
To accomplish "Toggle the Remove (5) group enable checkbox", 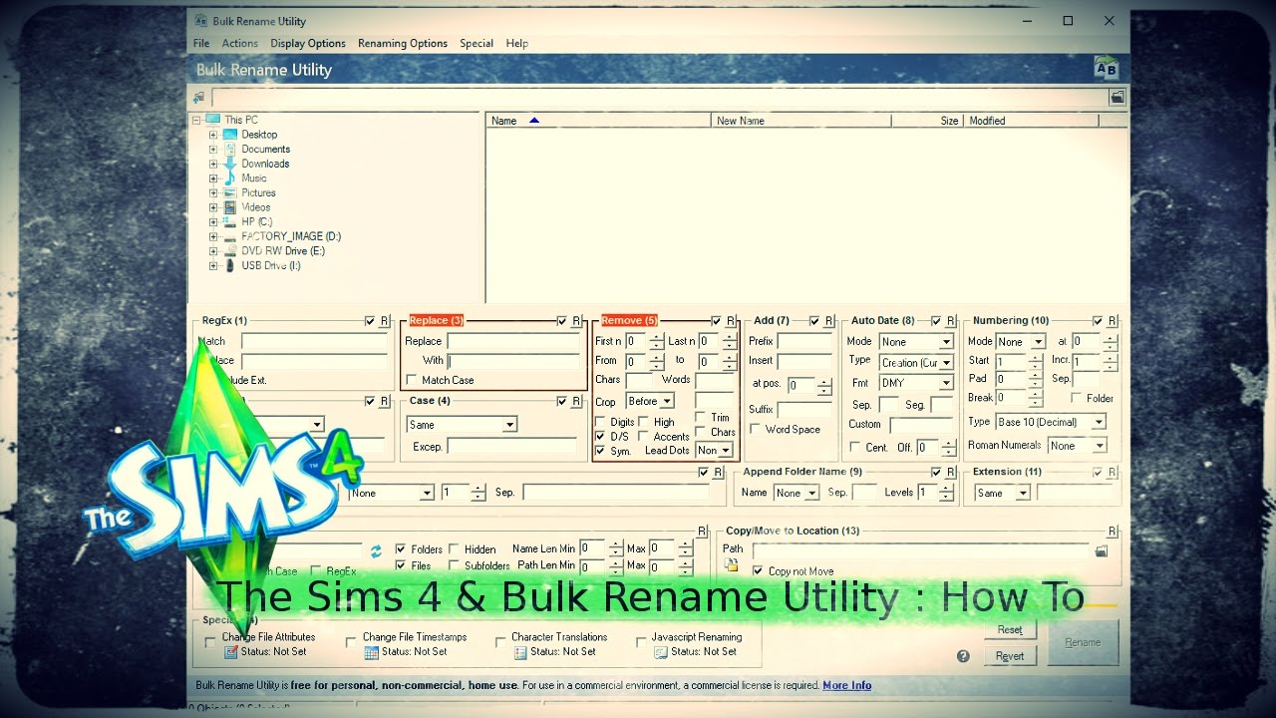I will (x=716, y=320).
